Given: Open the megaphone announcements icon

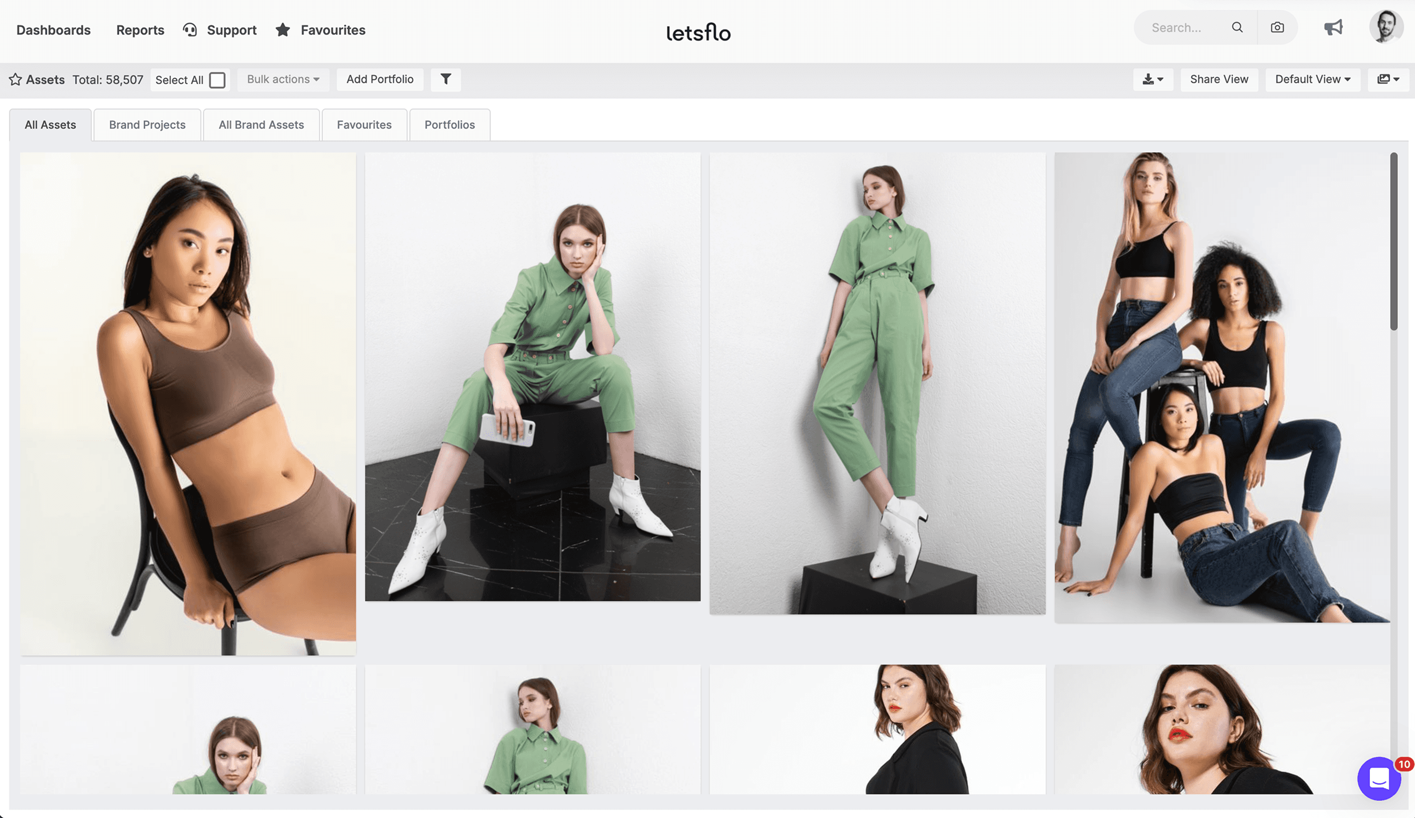Looking at the screenshot, I should [x=1333, y=27].
